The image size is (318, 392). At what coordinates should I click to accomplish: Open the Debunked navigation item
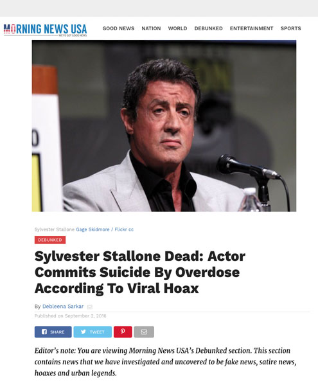209,28
